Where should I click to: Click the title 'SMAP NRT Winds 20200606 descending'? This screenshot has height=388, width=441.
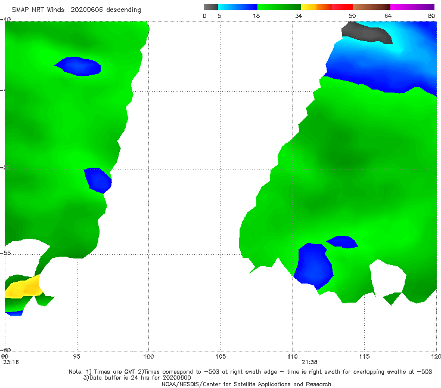[76, 10]
